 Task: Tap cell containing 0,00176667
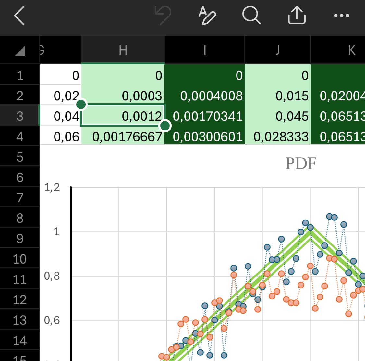pyautogui.click(x=123, y=137)
